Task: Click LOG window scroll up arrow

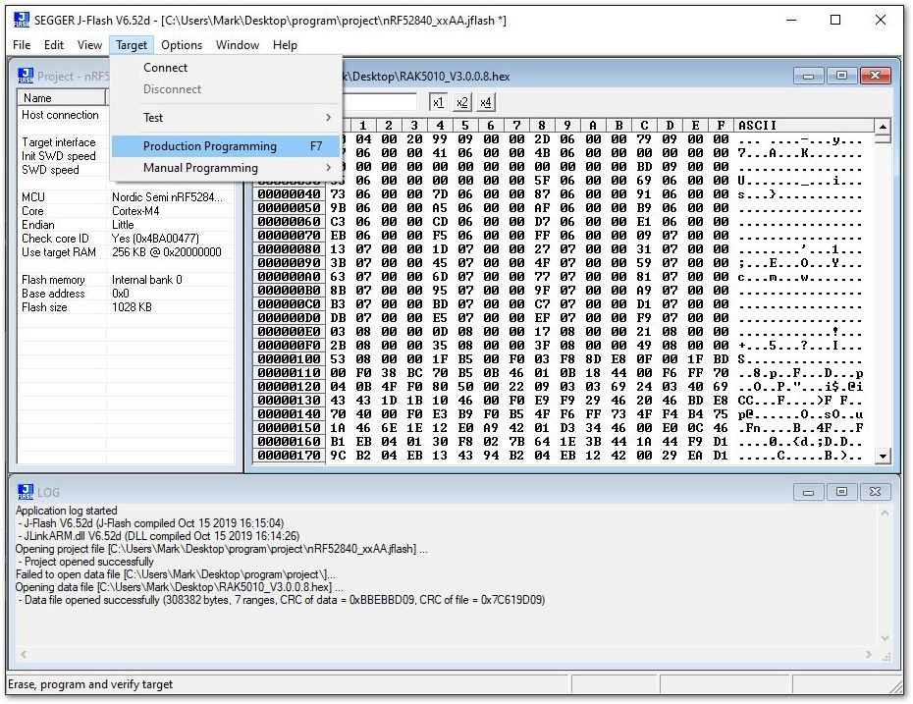Action: (x=886, y=513)
